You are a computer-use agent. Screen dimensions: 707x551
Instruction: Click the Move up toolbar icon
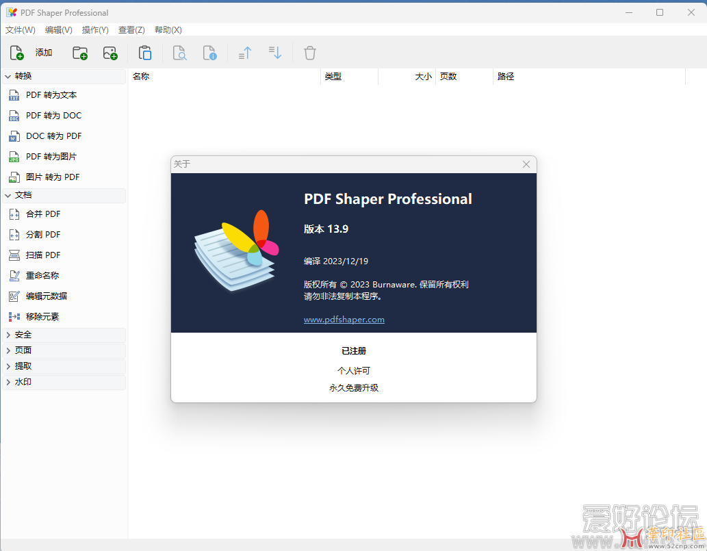click(x=245, y=53)
